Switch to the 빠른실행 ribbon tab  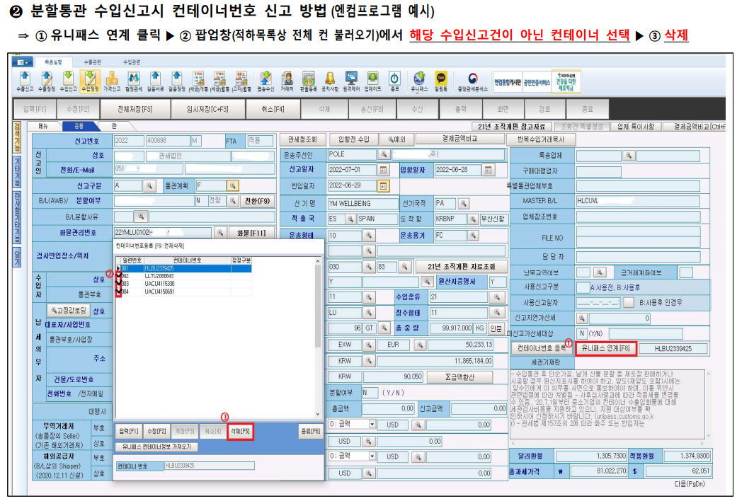point(54,62)
